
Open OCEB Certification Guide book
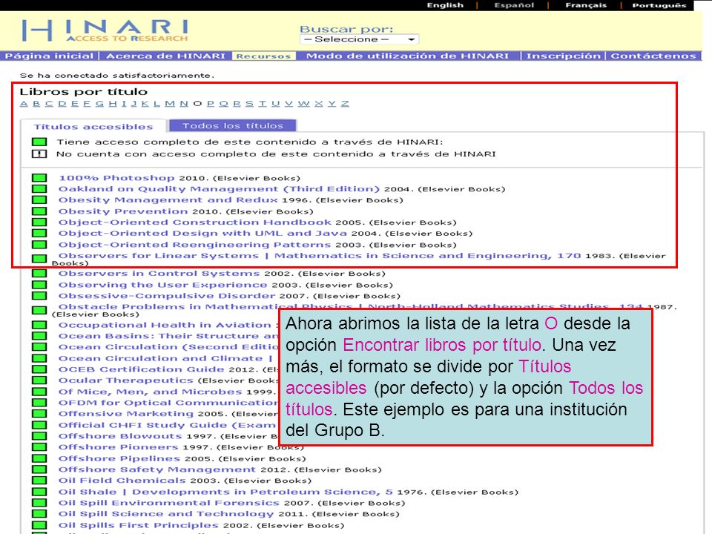(141, 369)
